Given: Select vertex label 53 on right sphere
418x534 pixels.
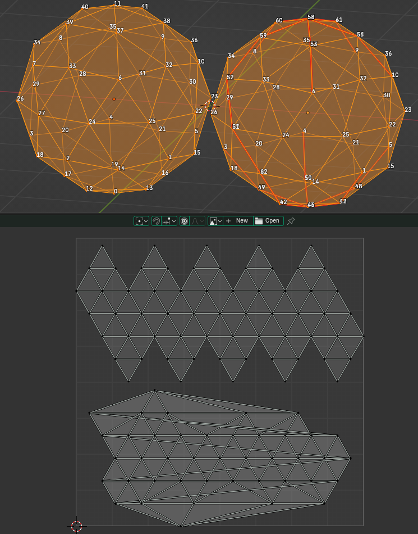Looking at the screenshot, I should click(x=314, y=44).
